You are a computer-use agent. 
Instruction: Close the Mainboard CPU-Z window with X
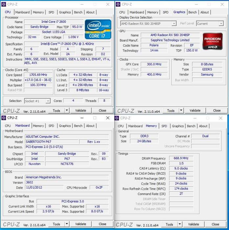tap(108, 118)
